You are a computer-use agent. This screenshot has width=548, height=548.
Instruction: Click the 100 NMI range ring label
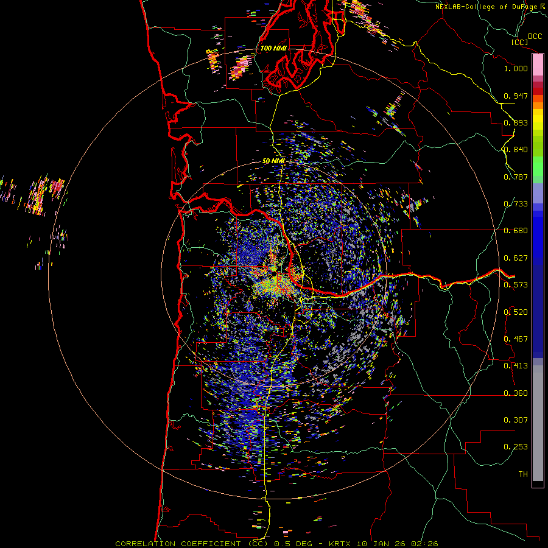pos(273,48)
